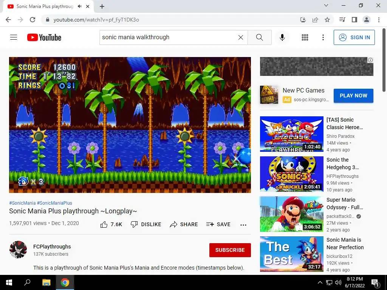Install app icon in address bar
The height and width of the screenshot is (290, 387).
[x=303, y=20]
